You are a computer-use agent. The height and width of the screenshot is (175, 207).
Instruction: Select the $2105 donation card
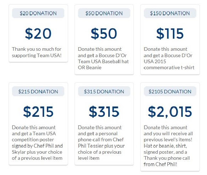tap(170, 127)
